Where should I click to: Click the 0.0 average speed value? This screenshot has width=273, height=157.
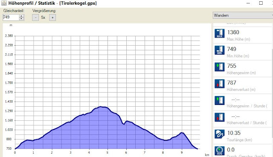tap(231, 150)
